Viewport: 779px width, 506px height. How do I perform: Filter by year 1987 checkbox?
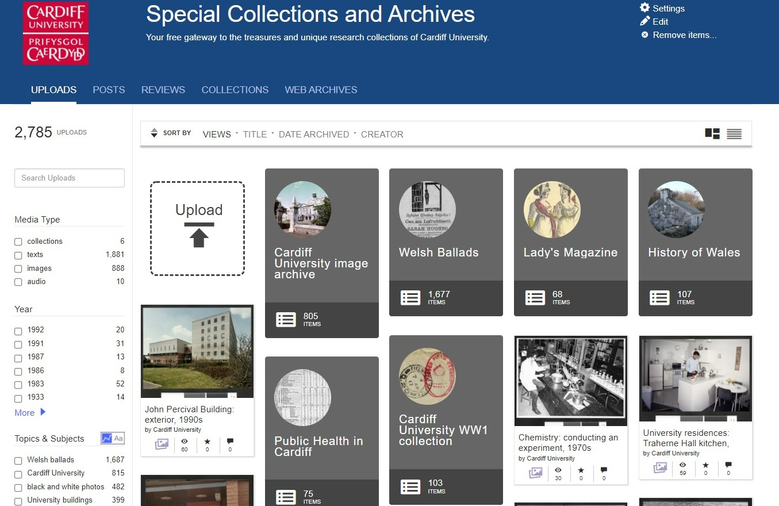[x=18, y=358]
